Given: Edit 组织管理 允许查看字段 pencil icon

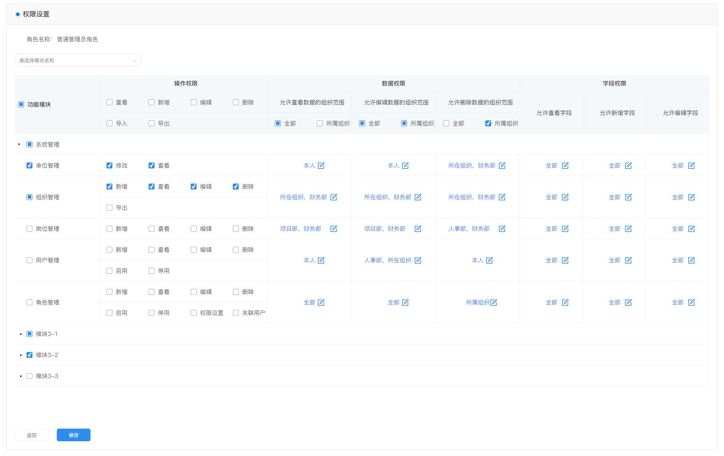Looking at the screenshot, I should pyautogui.click(x=565, y=197).
